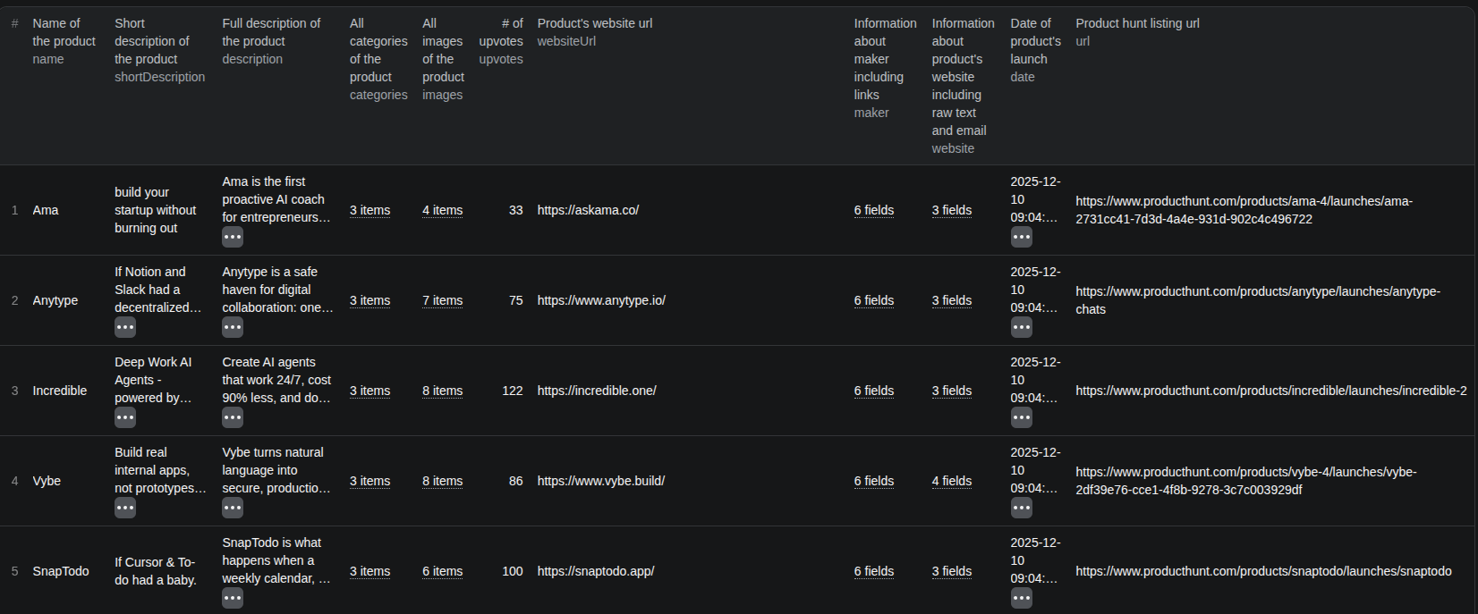The width and height of the screenshot is (1478, 614).
Task: Expand Vybe's launch date ellipsis button
Action: pyautogui.click(x=1021, y=508)
